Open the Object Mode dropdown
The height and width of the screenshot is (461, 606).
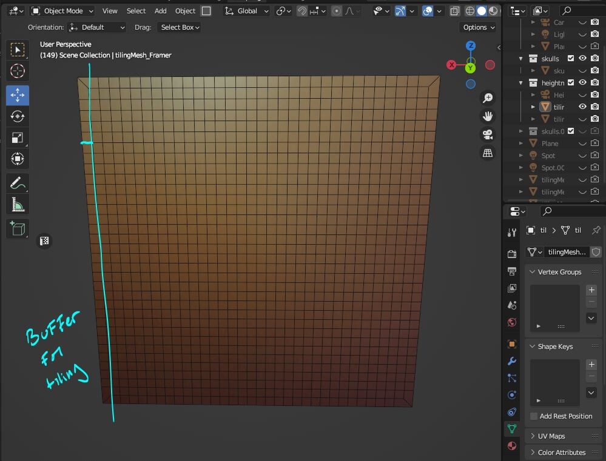(62, 10)
